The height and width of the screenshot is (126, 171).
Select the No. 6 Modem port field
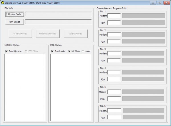(x=114, y=111)
